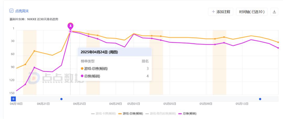
Task: Toggle the magenta 总榜(畅销) legend item
Action: 187,113
